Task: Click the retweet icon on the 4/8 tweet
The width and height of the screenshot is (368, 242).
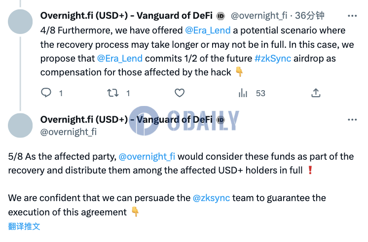Action: coord(113,93)
